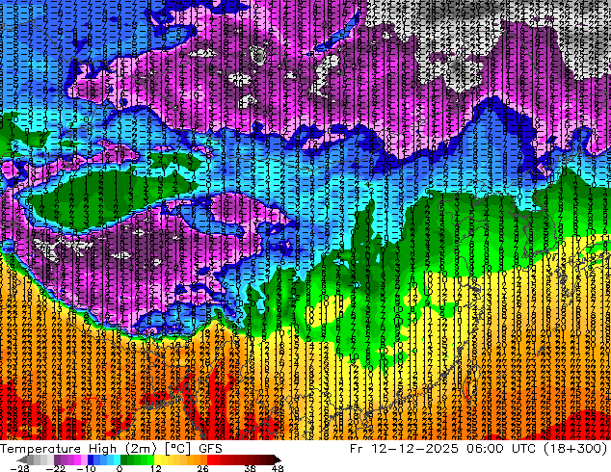Click the gray segment of the color scale
This screenshot has width=611, height=472.
click(37, 459)
